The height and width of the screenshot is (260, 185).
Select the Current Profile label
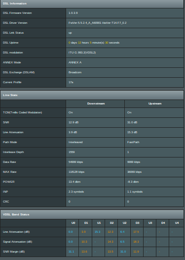tap(12, 82)
